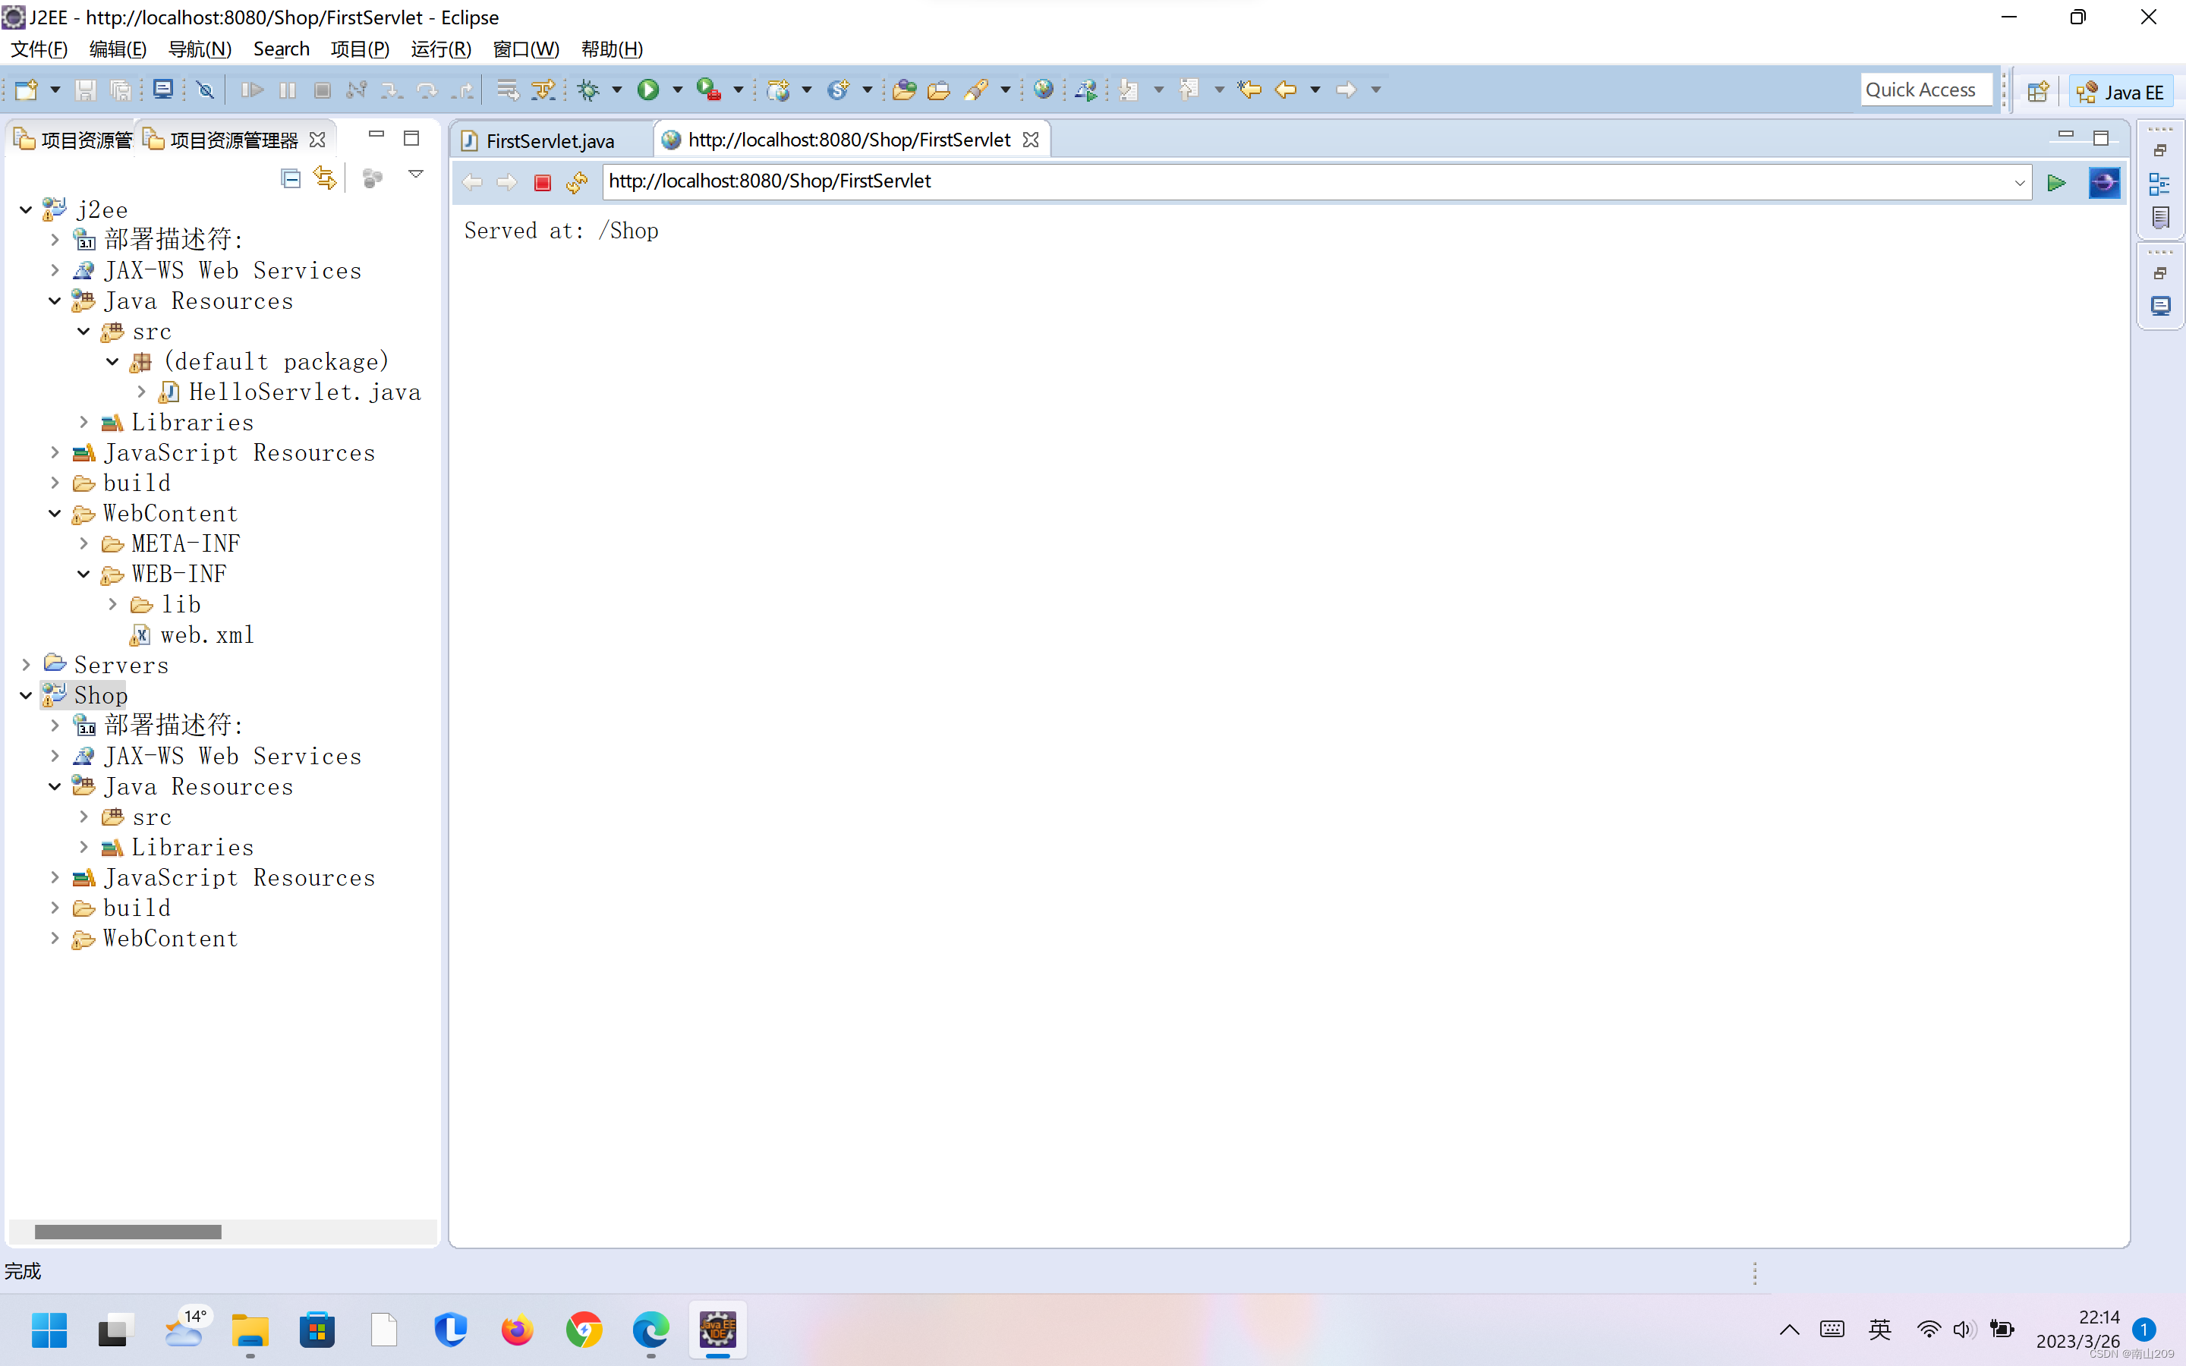The height and width of the screenshot is (1366, 2186).
Task: Click the green Go to URL arrow
Action: pos(2056,182)
